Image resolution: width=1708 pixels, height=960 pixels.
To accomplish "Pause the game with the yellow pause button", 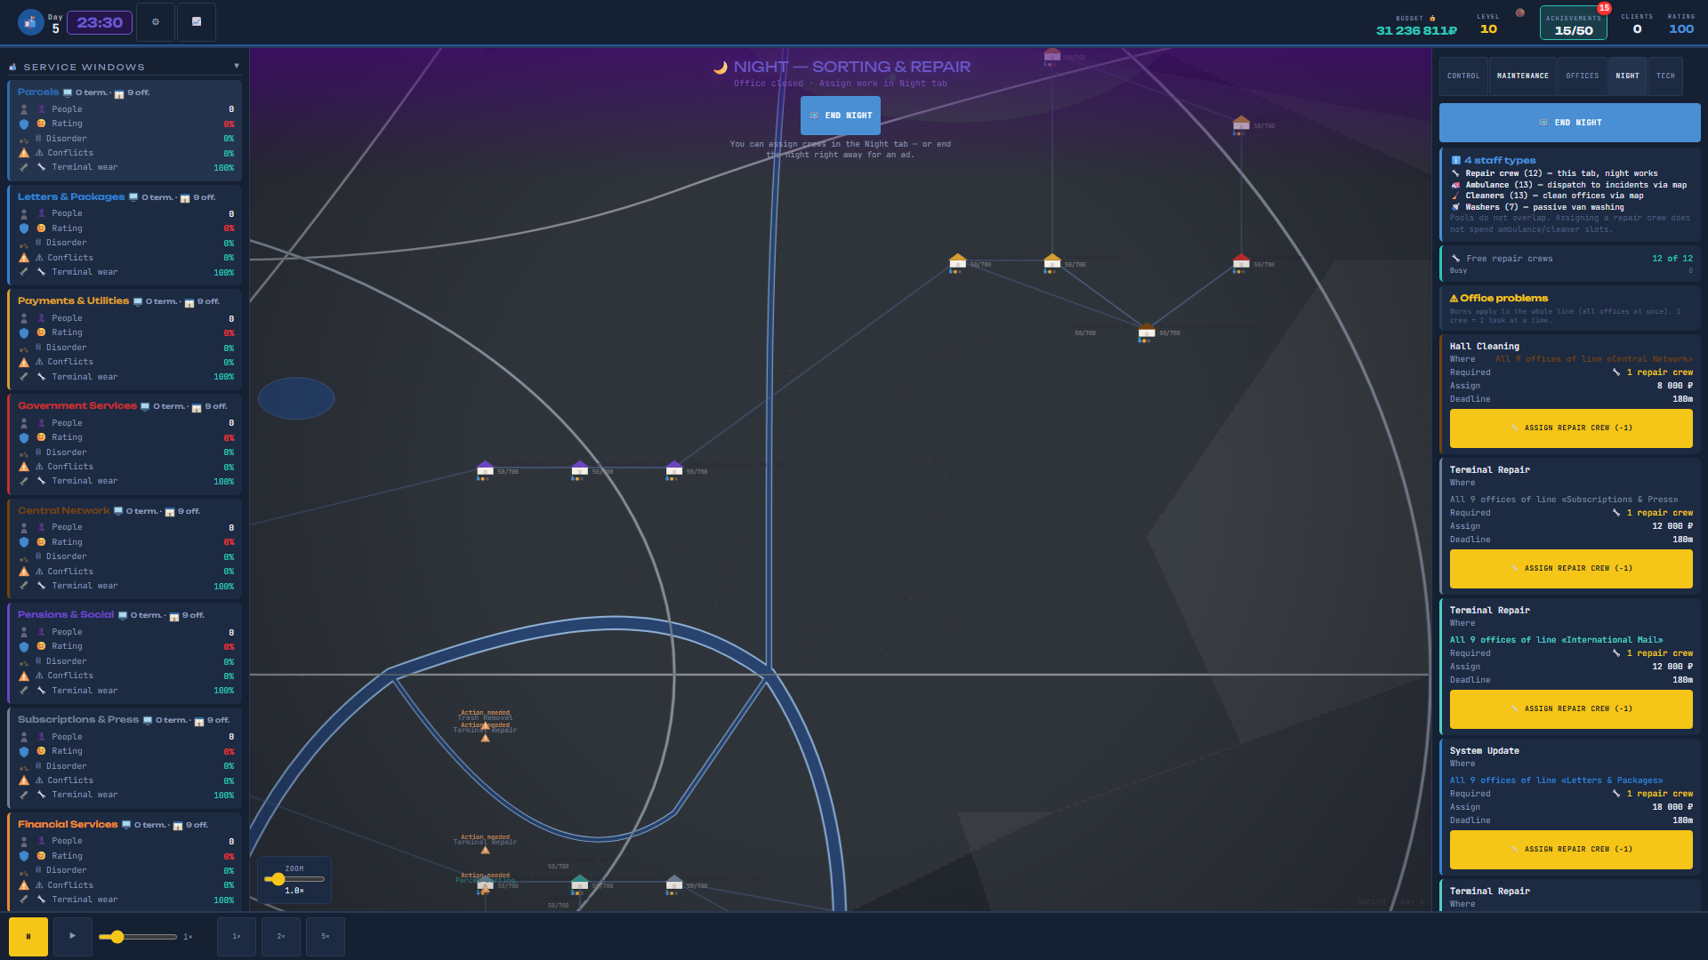I will [28, 936].
